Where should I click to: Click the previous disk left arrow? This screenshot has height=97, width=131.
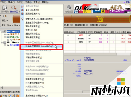tap(3, 16)
